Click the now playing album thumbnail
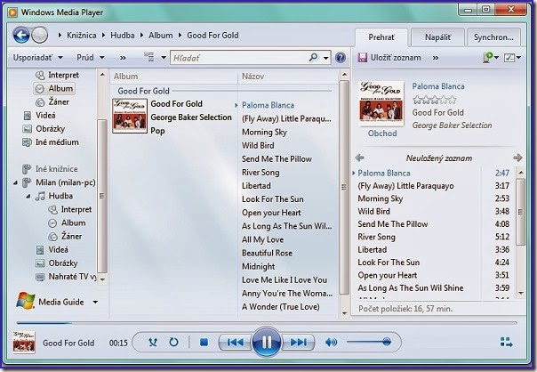The height and width of the screenshot is (372, 537). (381, 104)
